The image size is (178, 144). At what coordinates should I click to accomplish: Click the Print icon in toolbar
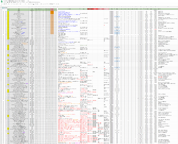click(5, 4)
